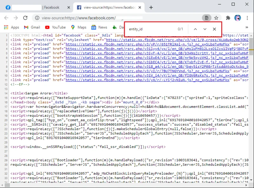Jump to next find result

(x=205, y=29)
